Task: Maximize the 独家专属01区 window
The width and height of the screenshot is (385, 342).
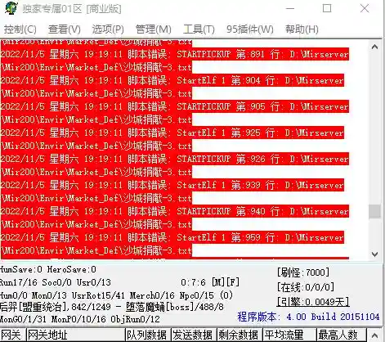Action: click(327, 8)
